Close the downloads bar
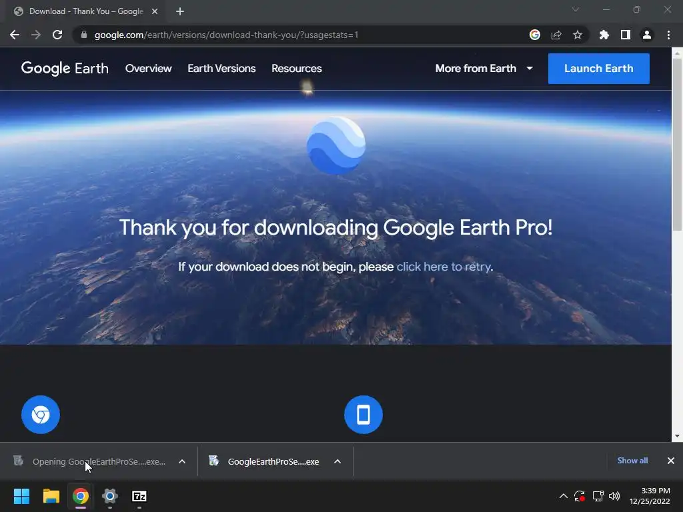The width and height of the screenshot is (683, 512). click(671, 461)
